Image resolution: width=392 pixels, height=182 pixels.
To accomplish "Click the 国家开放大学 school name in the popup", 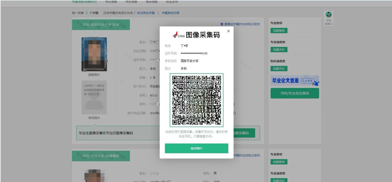I will tap(189, 61).
